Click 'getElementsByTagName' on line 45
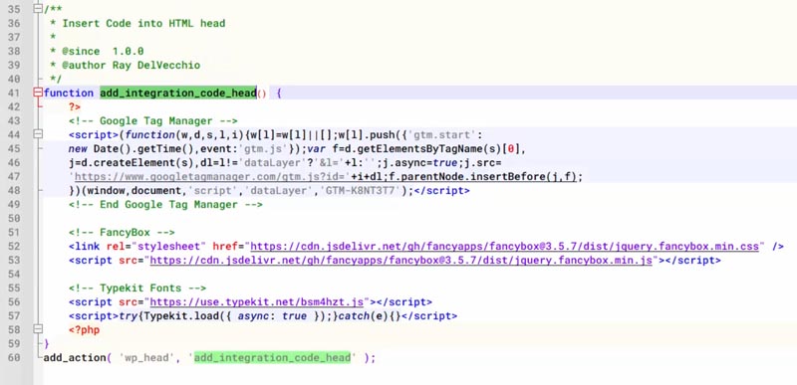The height and width of the screenshot is (385, 797). [x=419, y=149]
